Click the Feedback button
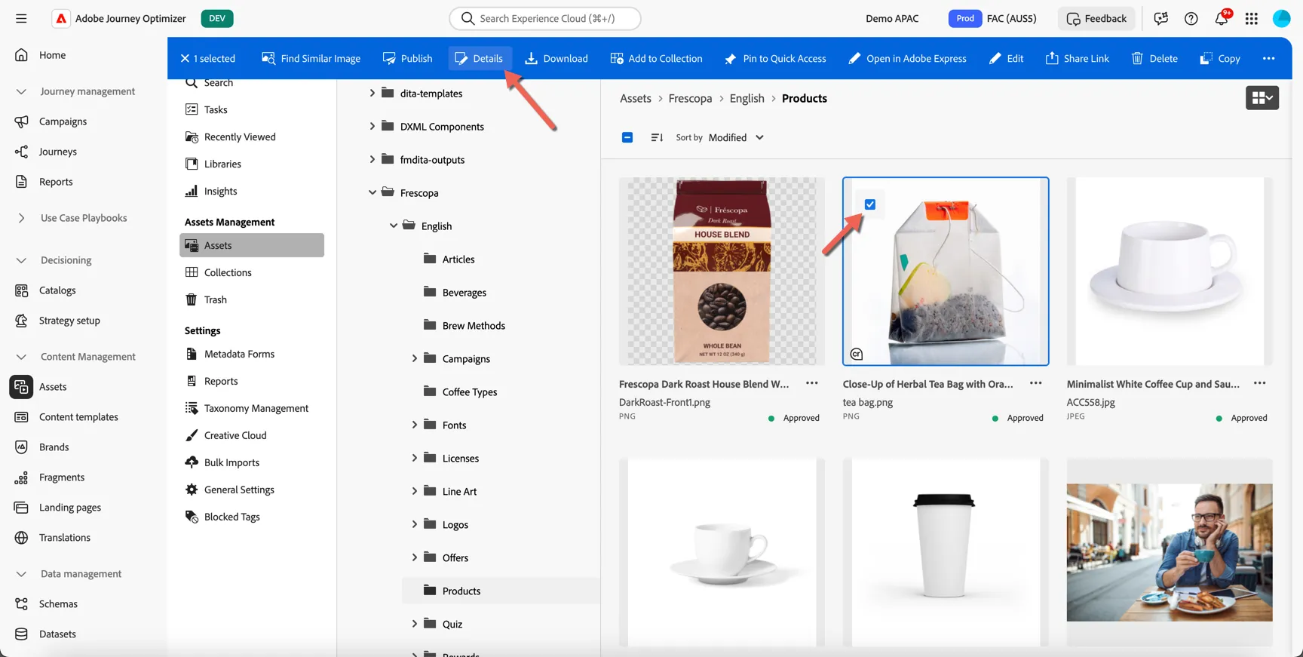This screenshot has width=1303, height=657. (1097, 18)
